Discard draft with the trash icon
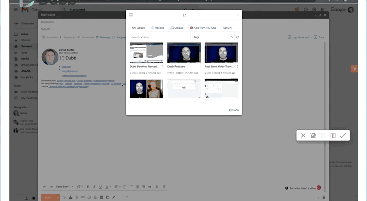Image resolution: width=367 pixels, height=201 pixels. 324,197
